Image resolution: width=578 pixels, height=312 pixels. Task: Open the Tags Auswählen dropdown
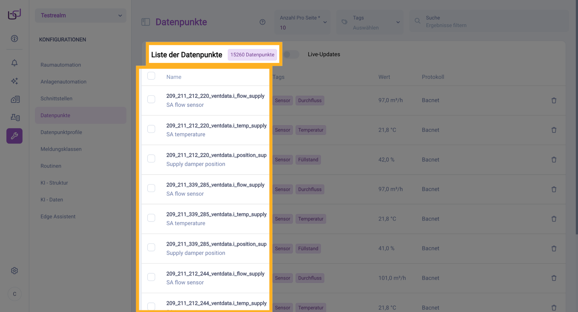click(x=370, y=22)
